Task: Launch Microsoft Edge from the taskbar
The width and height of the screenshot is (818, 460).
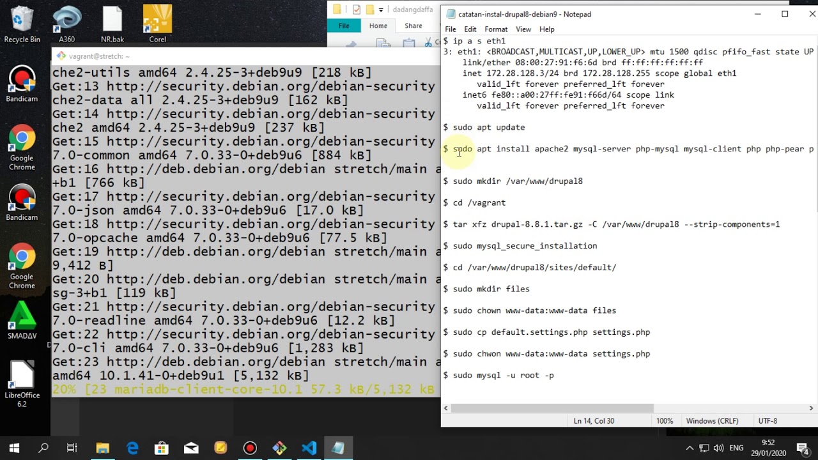Action: tap(132, 448)
